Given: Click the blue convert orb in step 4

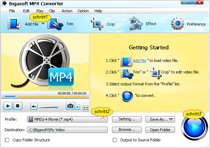Looking at the screenshot, I should pyautogui.click(x=127, y=96).
